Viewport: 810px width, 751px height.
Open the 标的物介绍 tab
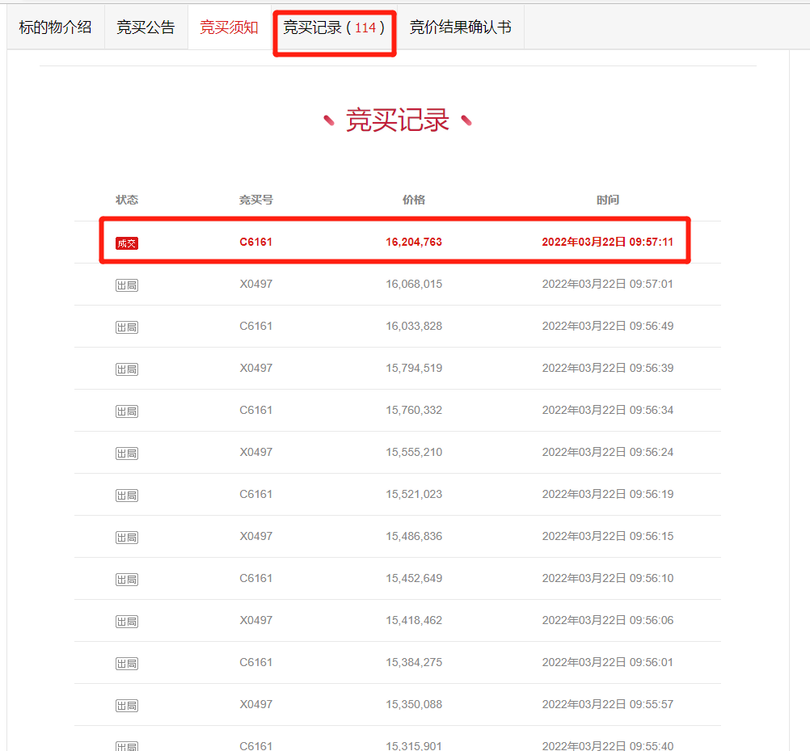tap(55, 27)
